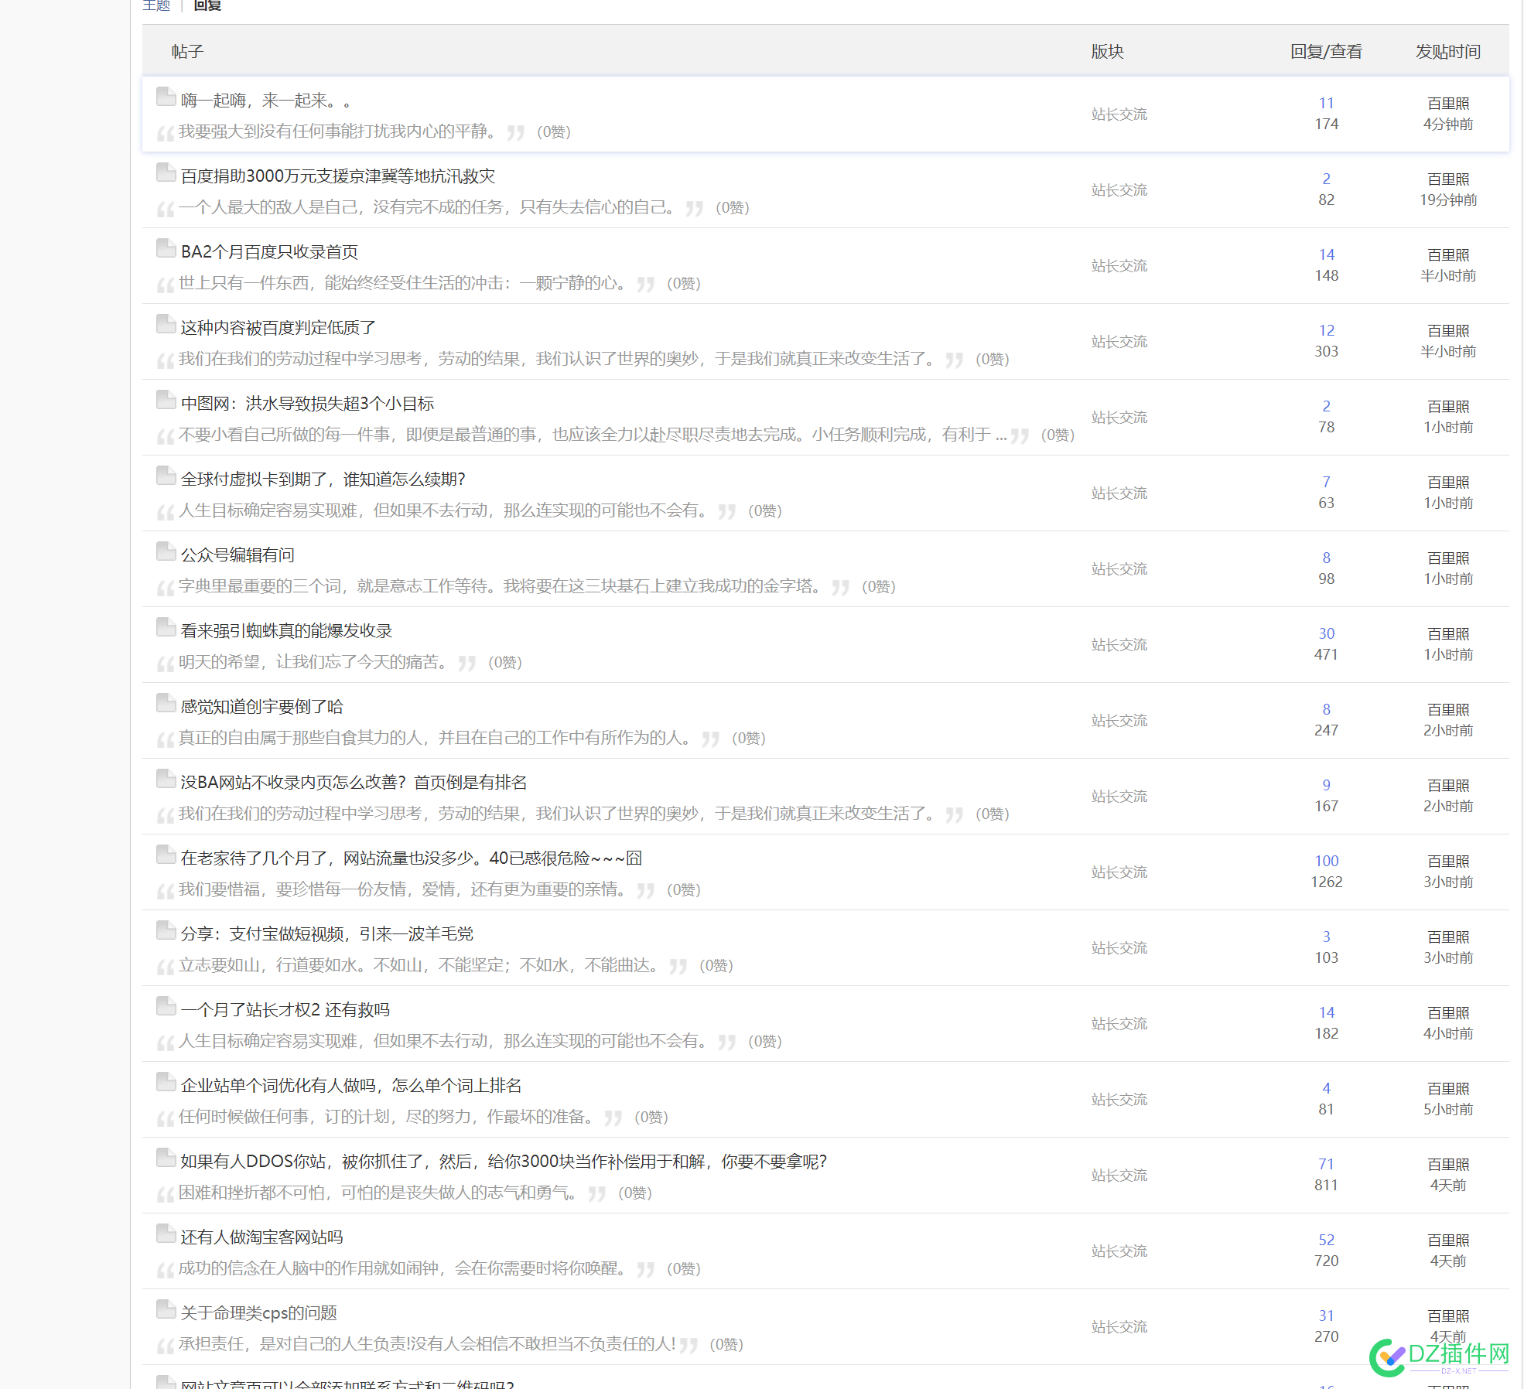This screenshot has width=1524, height=1389.
Task: Open post 全球付虚拟卡到期了，谁知道怎么续期
Action: [323, 479]
